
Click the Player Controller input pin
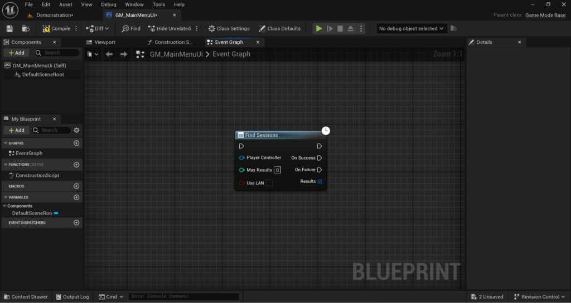[242, 158]
